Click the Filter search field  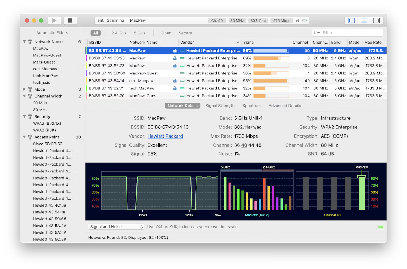click(347, 33)
